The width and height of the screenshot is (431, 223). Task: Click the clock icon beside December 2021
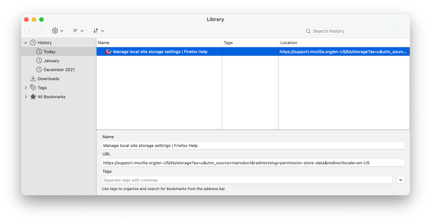(39, 70)
